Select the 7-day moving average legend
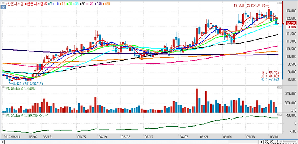 tap(50, 4)
